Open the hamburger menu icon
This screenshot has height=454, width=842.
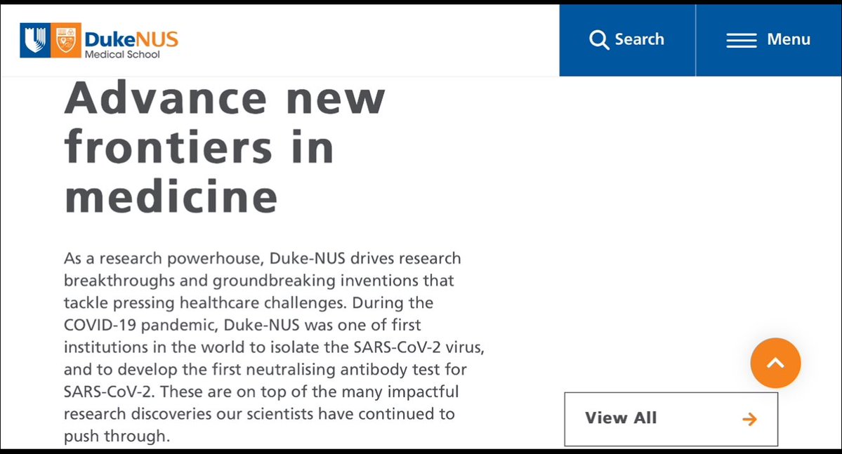point(741,40)
